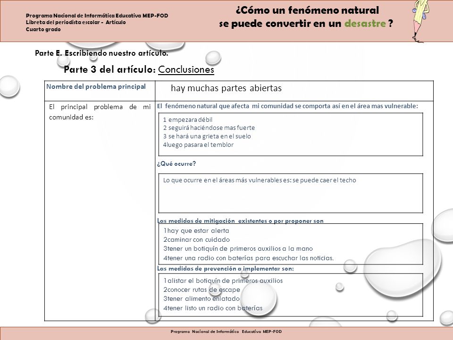Click text box 'Lo que ocurre en el áreas más vulnerables'
The height and width of the screenshot is (340, 453).
291,193
